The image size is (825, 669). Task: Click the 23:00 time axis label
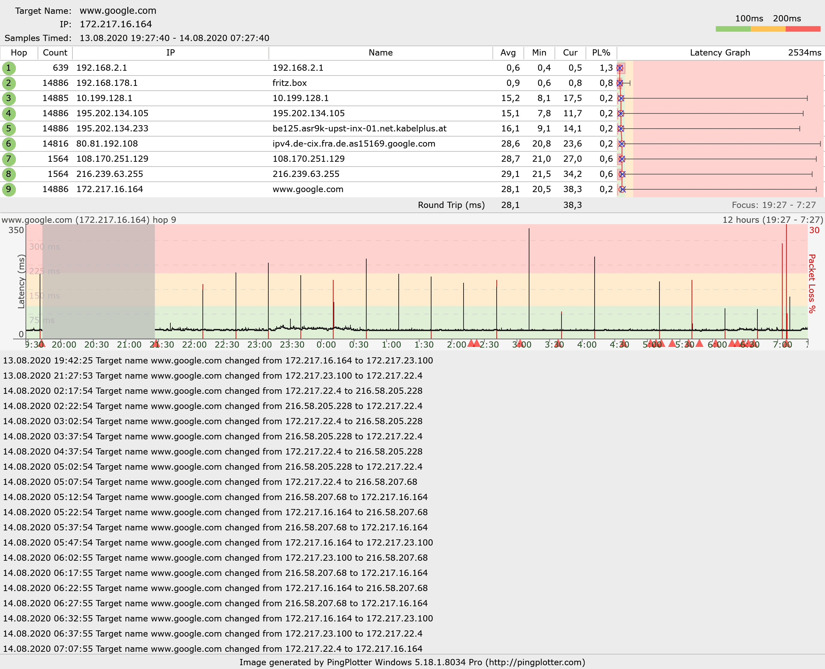point(259,345)
